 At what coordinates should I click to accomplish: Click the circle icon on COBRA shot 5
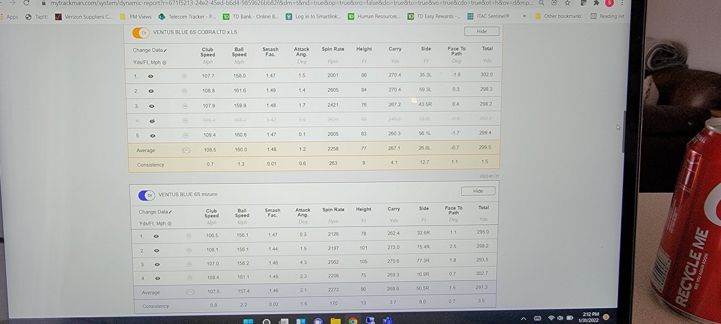click(186, 135)
